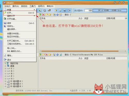This screenshot has width=129, height=96.
Task: Click the local path field showing My ISO Files
Action: (98, 55)
